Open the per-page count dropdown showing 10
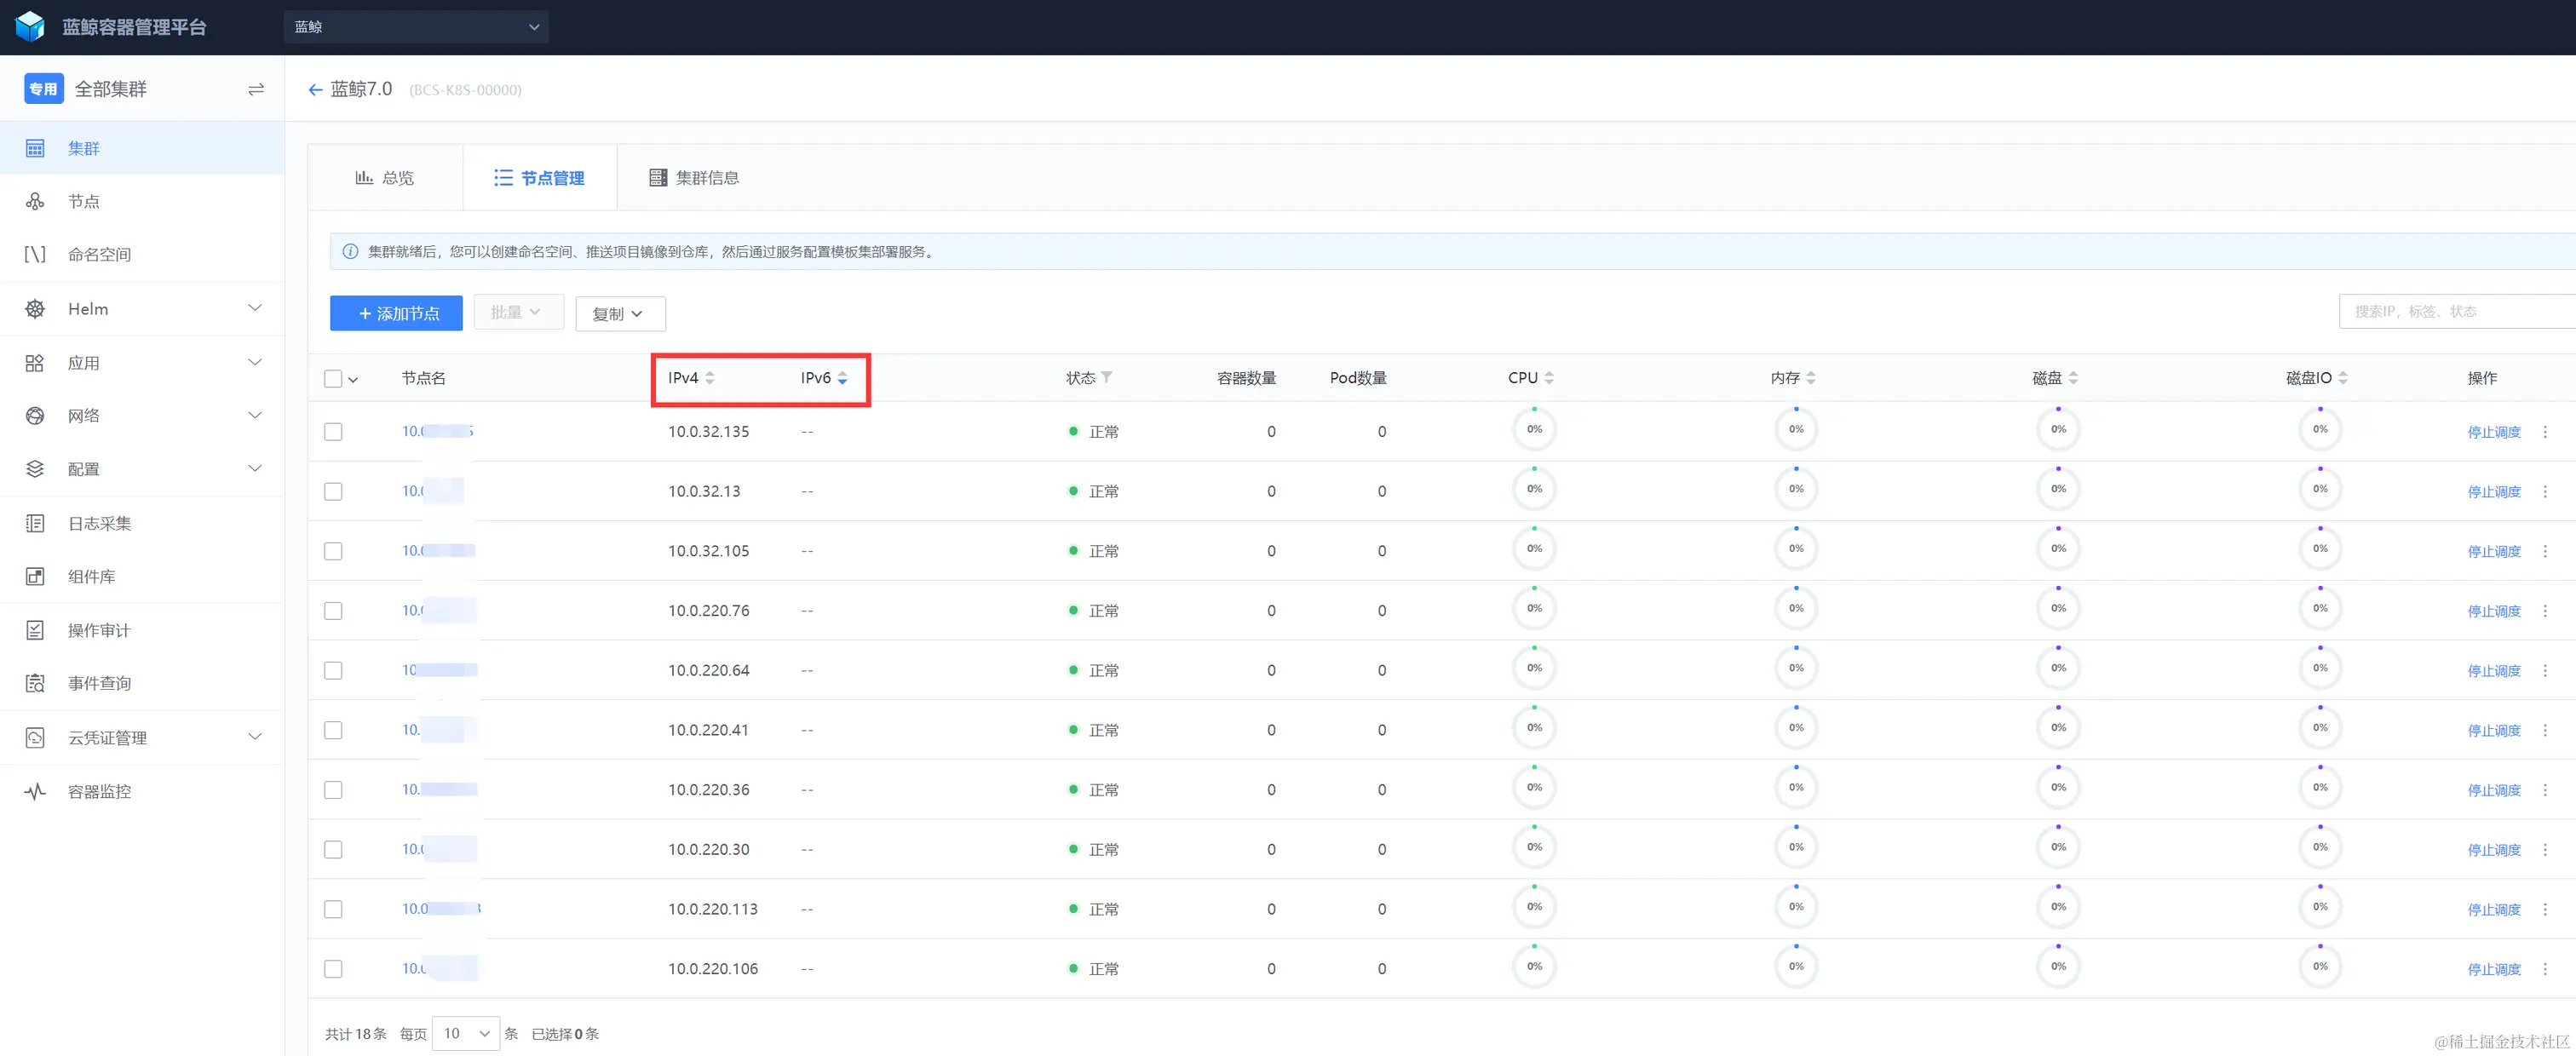Image resolution: width=2576 pixels, height=1056 pixels. [466, 1033]
